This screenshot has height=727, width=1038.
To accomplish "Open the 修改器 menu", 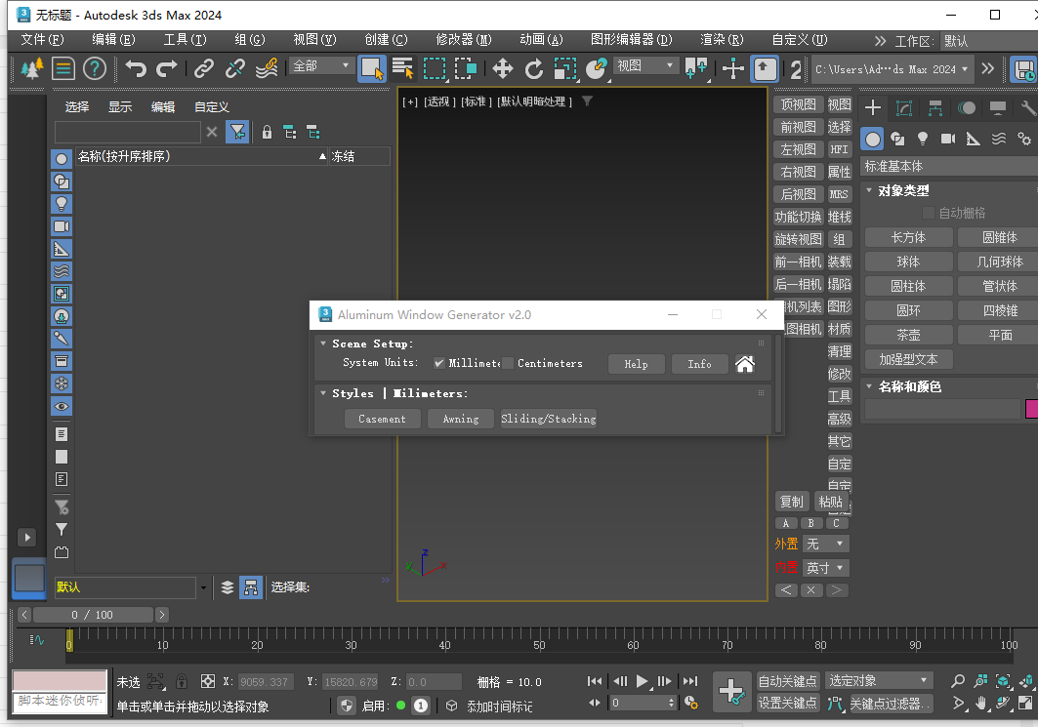I will 462,40.
